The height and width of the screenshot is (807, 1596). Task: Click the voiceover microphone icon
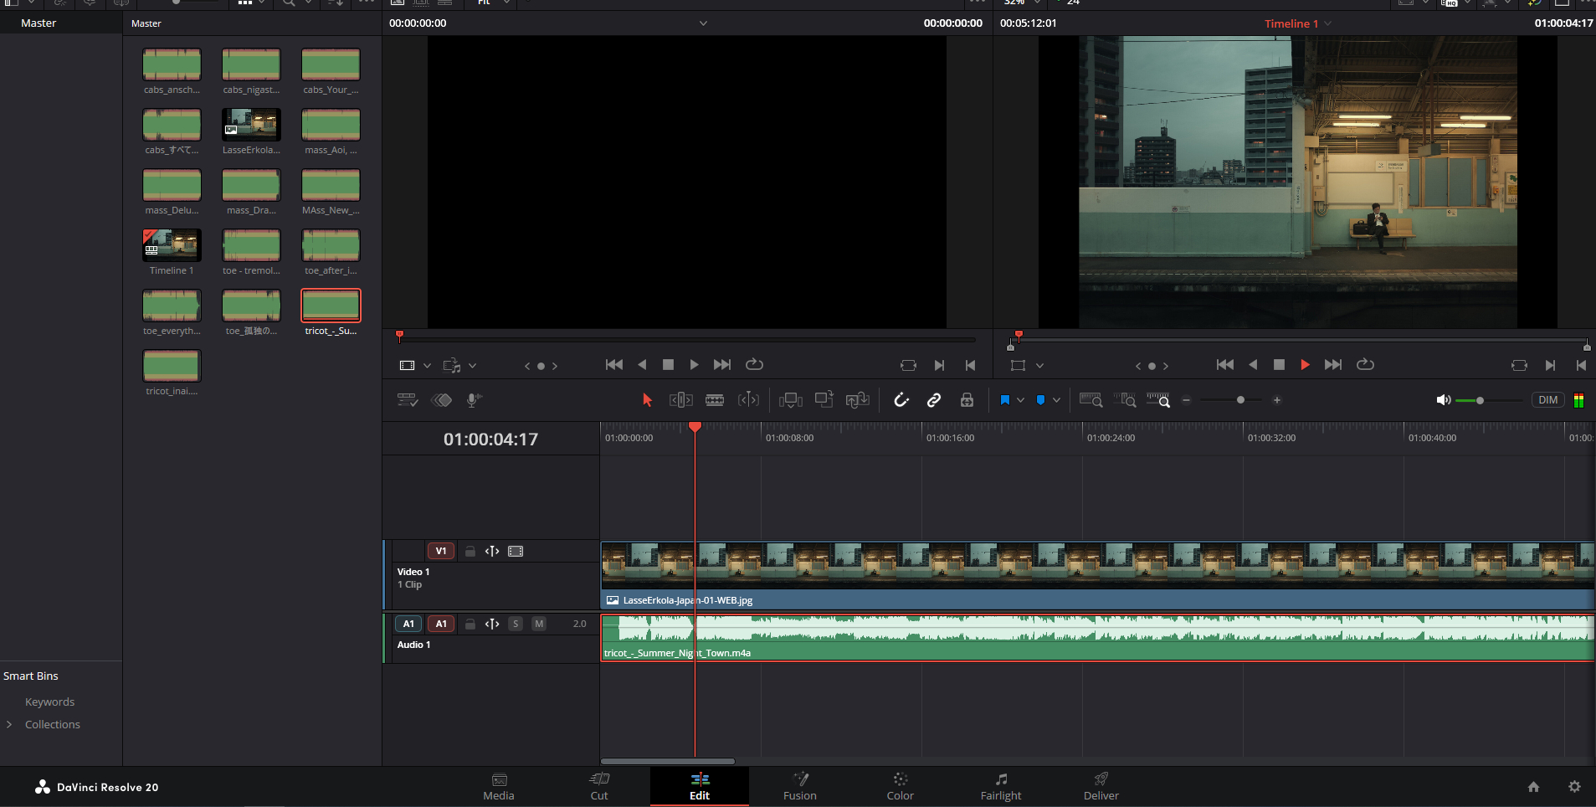coord(474,400)
